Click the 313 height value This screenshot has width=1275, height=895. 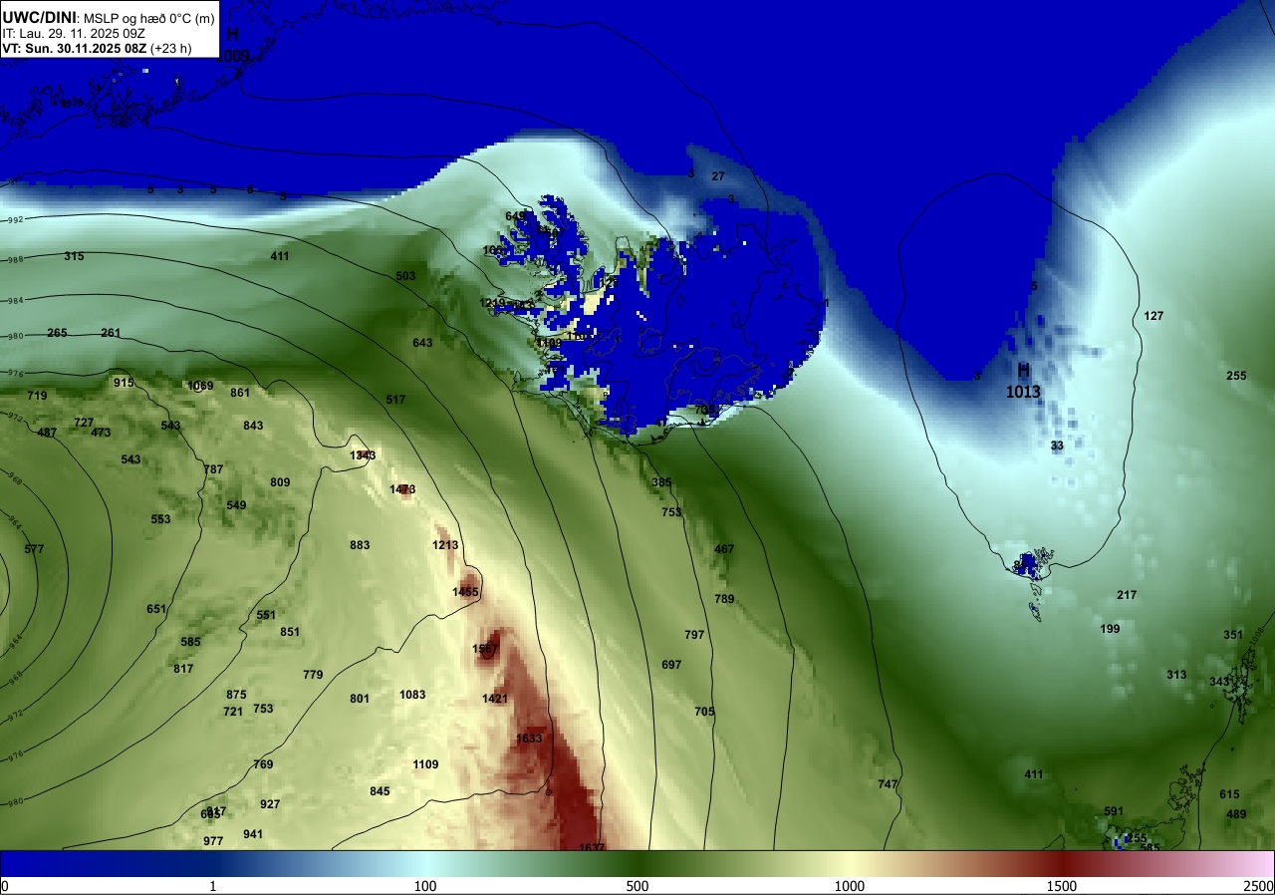[1176, 675]
